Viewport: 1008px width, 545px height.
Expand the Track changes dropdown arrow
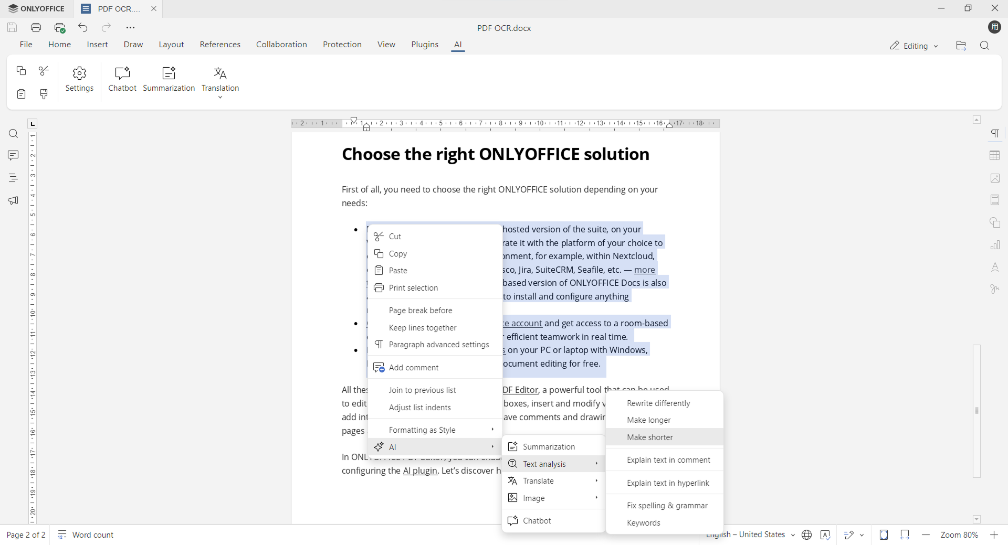862,535
